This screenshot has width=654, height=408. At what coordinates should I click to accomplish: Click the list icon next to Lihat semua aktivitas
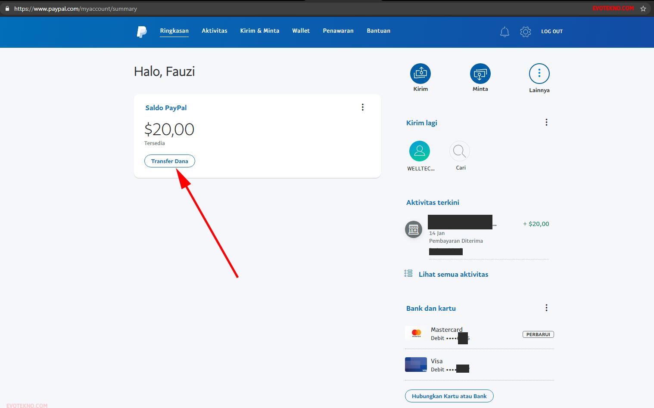(x=408, y=273)
